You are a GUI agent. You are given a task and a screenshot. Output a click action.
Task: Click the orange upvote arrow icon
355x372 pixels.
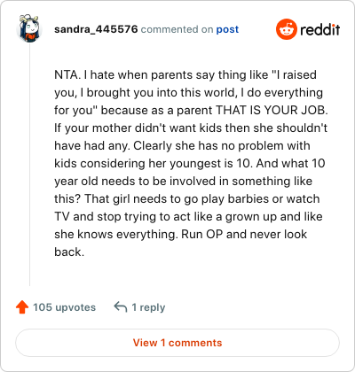point(22,307)
